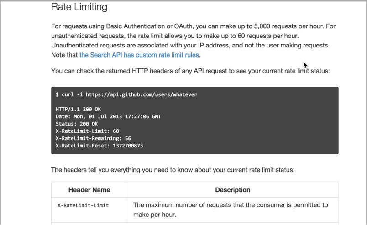Click the Description column heading
The image size is (367, 225).
click(x=233, y=190)
